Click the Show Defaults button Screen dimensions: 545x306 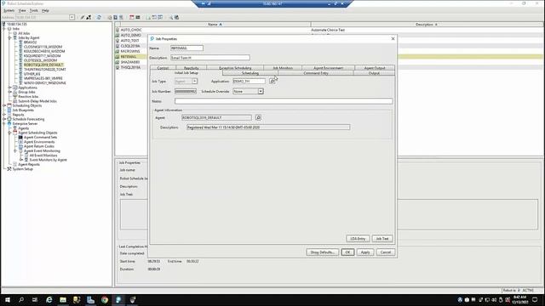click(x=322, y=252)
